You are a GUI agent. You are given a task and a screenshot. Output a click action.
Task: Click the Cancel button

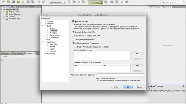[x=139, y=87]
